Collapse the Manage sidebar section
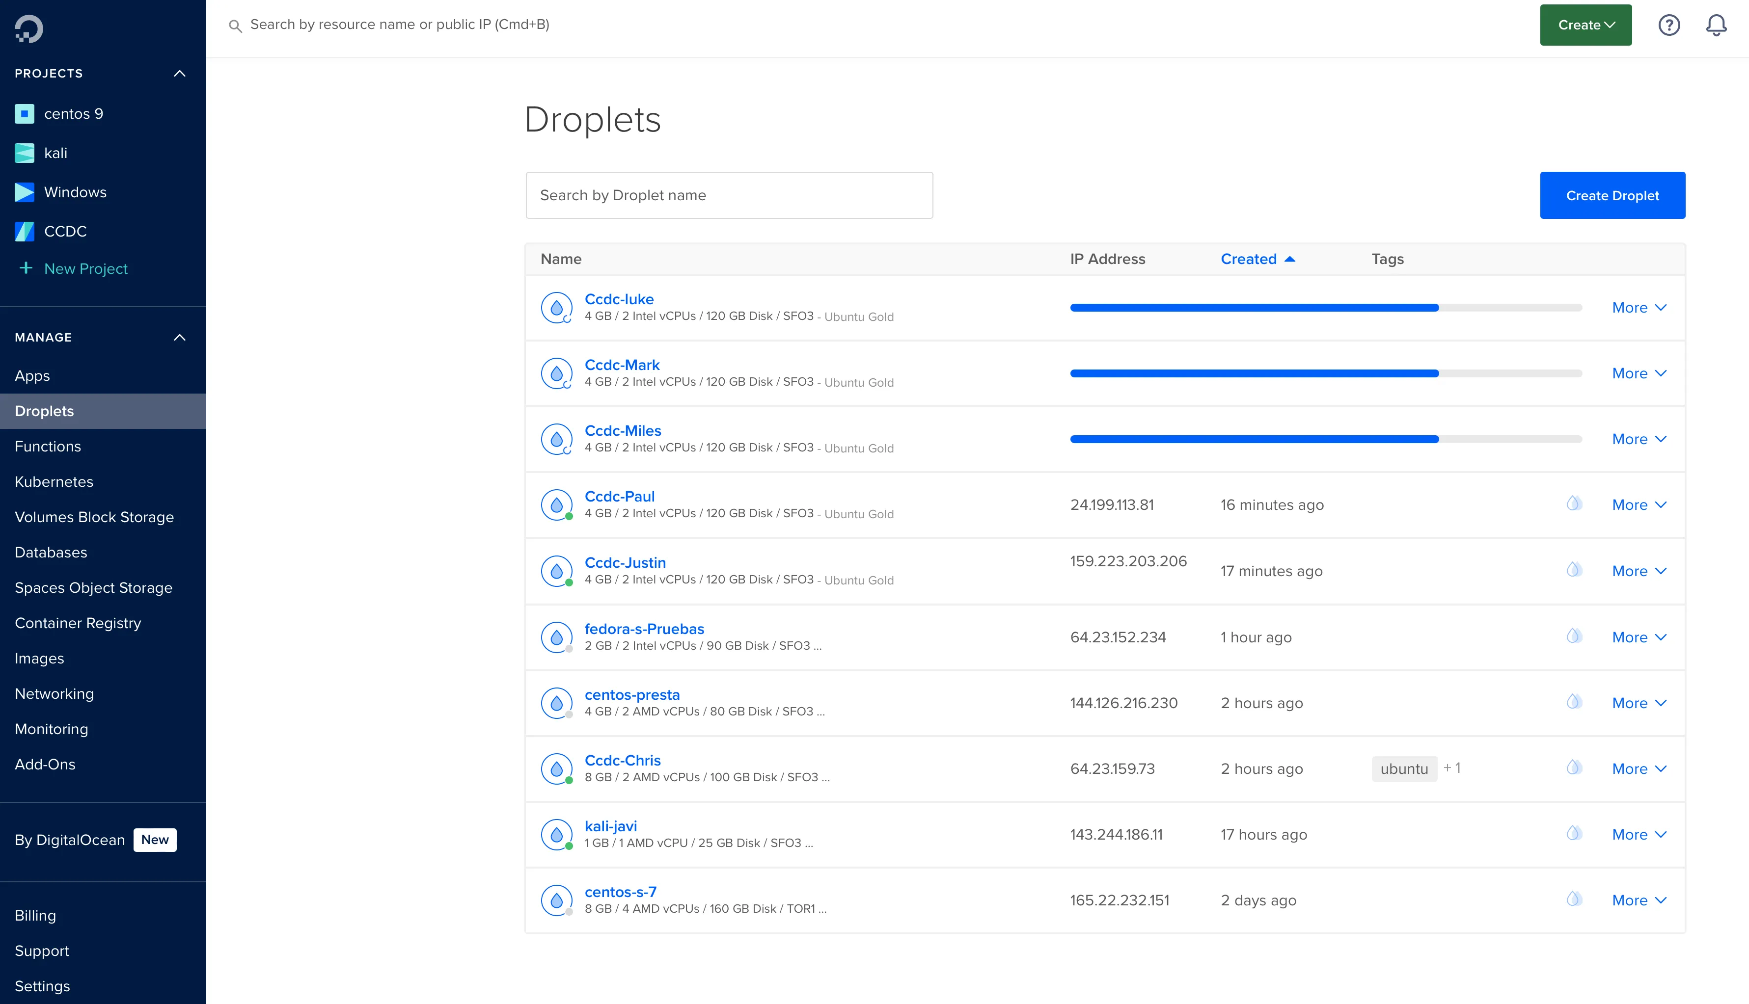This screenshot has width=1749, height=1004. tap(179, 337)
